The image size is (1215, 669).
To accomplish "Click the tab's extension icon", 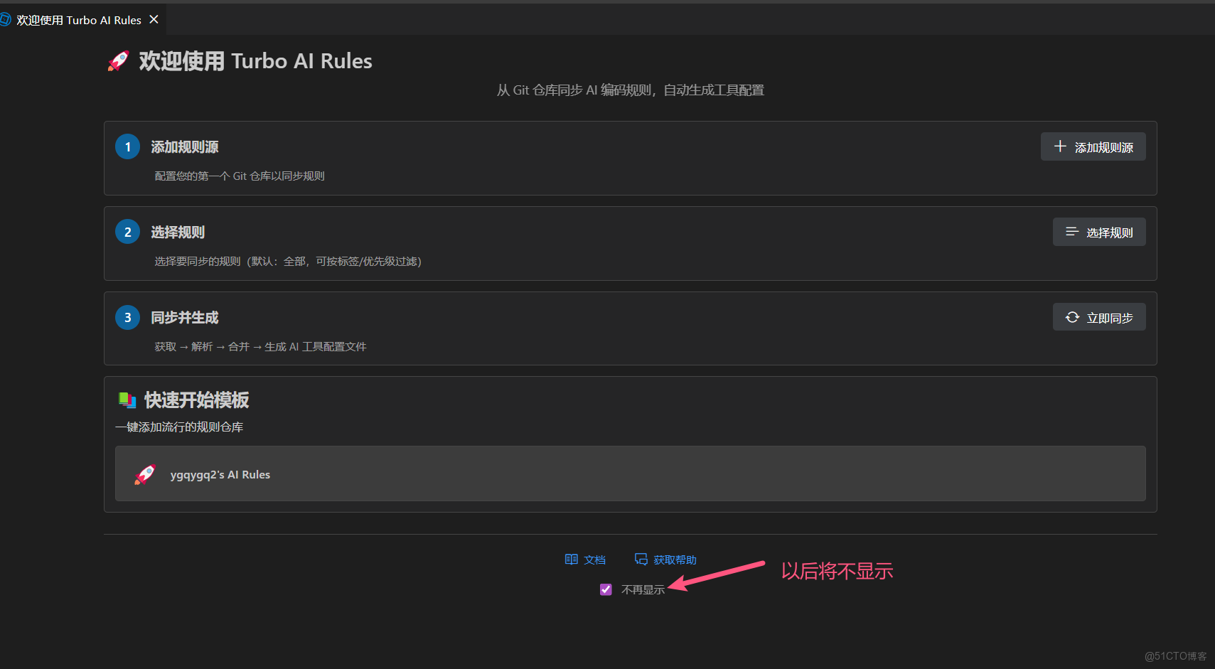I will pos(5,20).
